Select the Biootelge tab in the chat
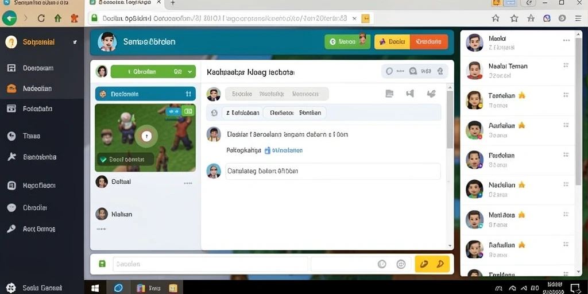588x294 pixels. [x=272, y=94]
